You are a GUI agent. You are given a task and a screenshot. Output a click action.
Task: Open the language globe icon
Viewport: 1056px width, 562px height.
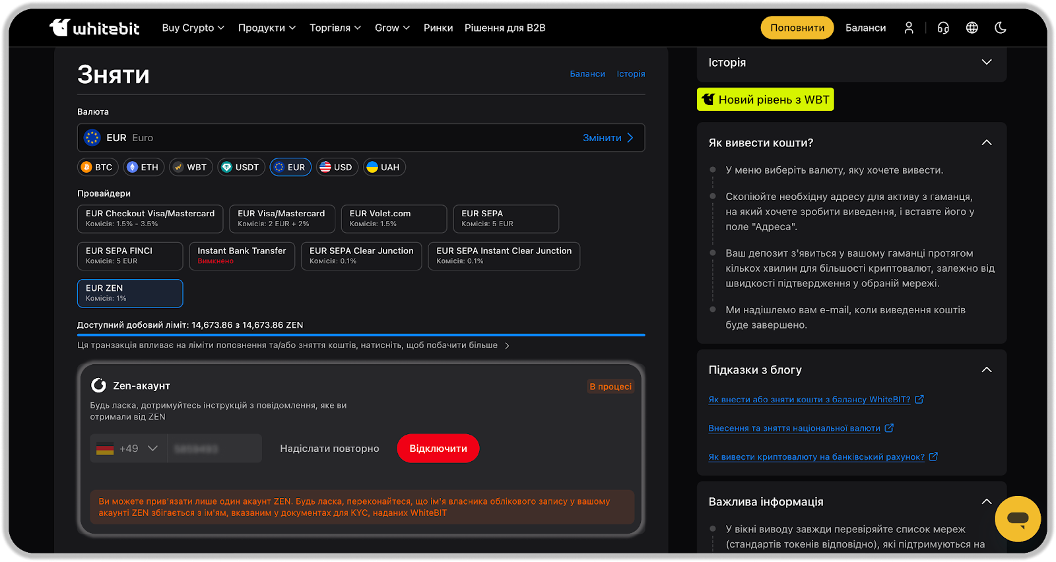coord(972,28)
